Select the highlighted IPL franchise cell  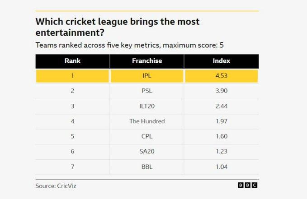[x=146, y=76]
